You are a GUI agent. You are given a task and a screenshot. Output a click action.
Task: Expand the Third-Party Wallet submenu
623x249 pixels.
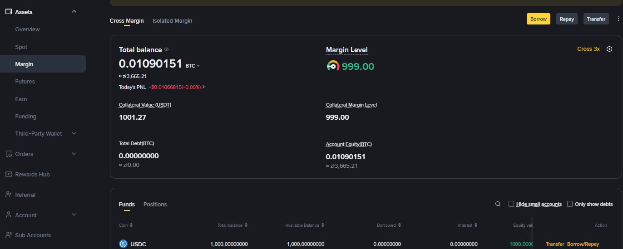74,133
